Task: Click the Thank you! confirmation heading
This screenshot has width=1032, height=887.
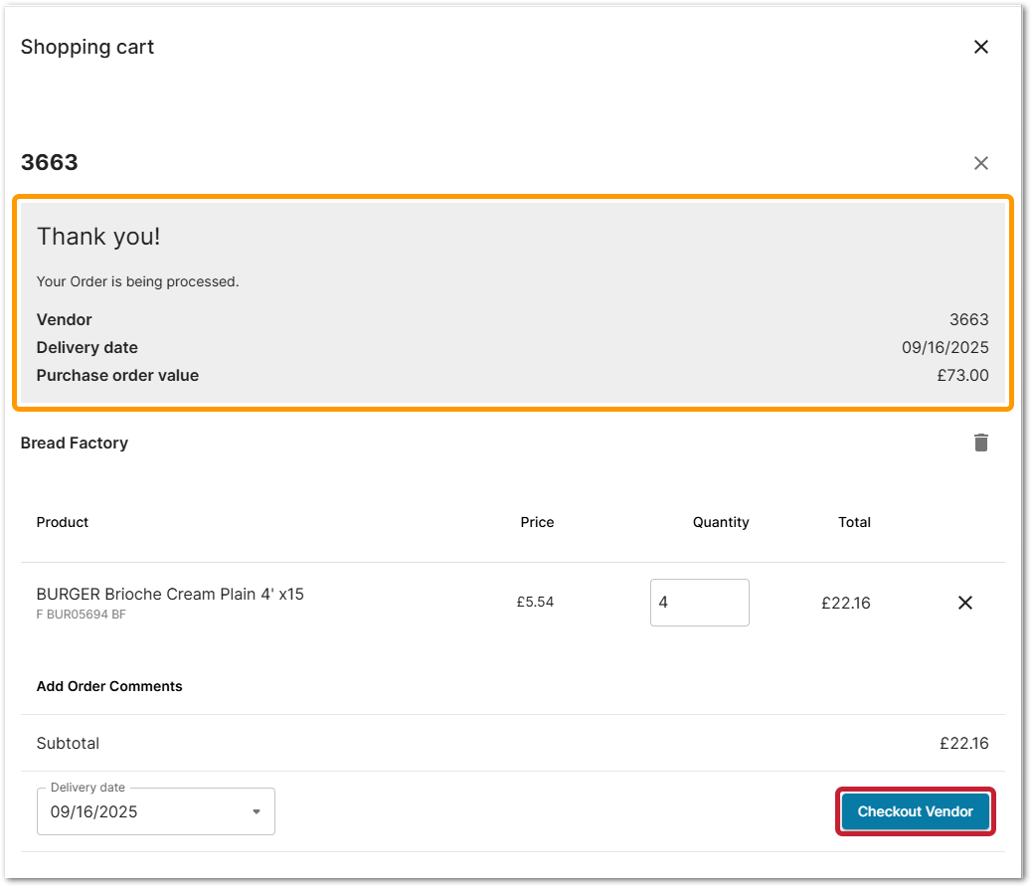Action: pyautogui.click(x=98, y=237)
